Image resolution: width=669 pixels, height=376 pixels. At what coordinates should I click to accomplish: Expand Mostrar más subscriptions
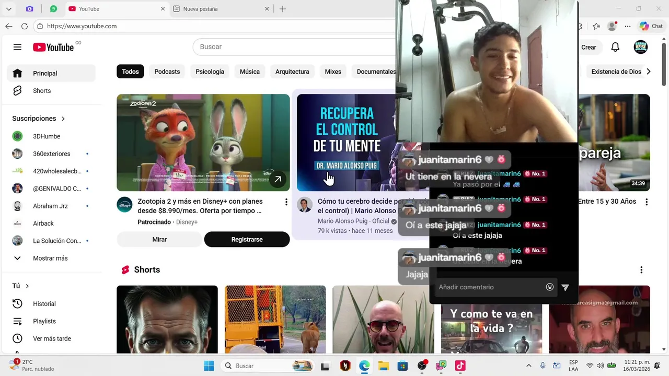pyautogui.click(x=51, y=258)
